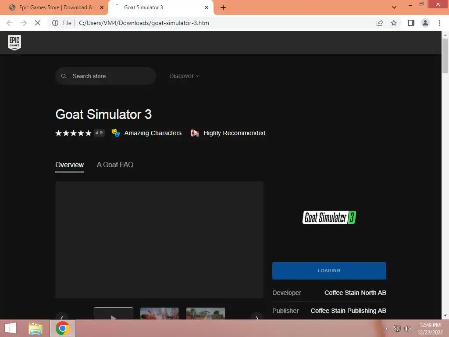449x337 pixels.
Task: Open the Chrome profile menu
Action: coord(425,23)
